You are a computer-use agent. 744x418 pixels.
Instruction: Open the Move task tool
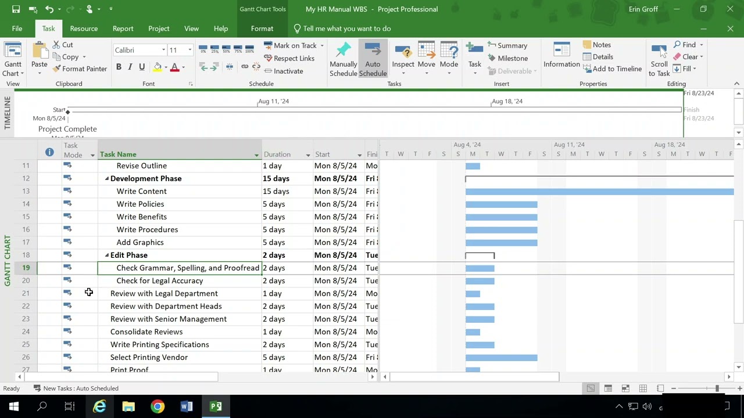point(426,59)
